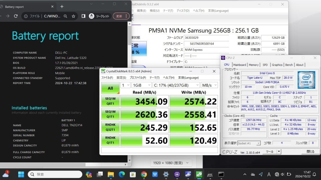Switch to the Memory tab in CPU-Z

click(x=254, y=65)
